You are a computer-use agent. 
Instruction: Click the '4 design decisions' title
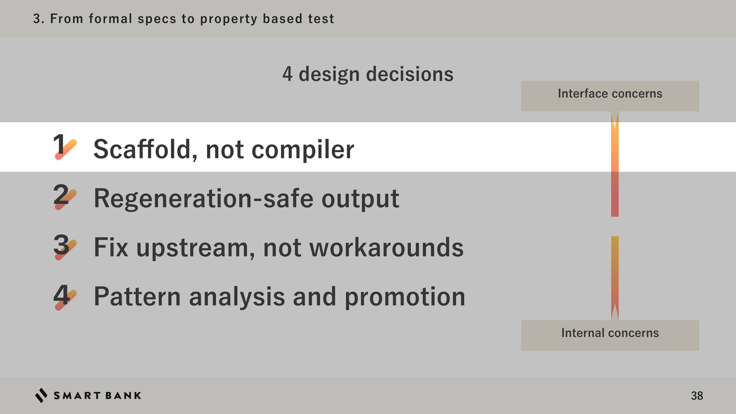point(368,74)
